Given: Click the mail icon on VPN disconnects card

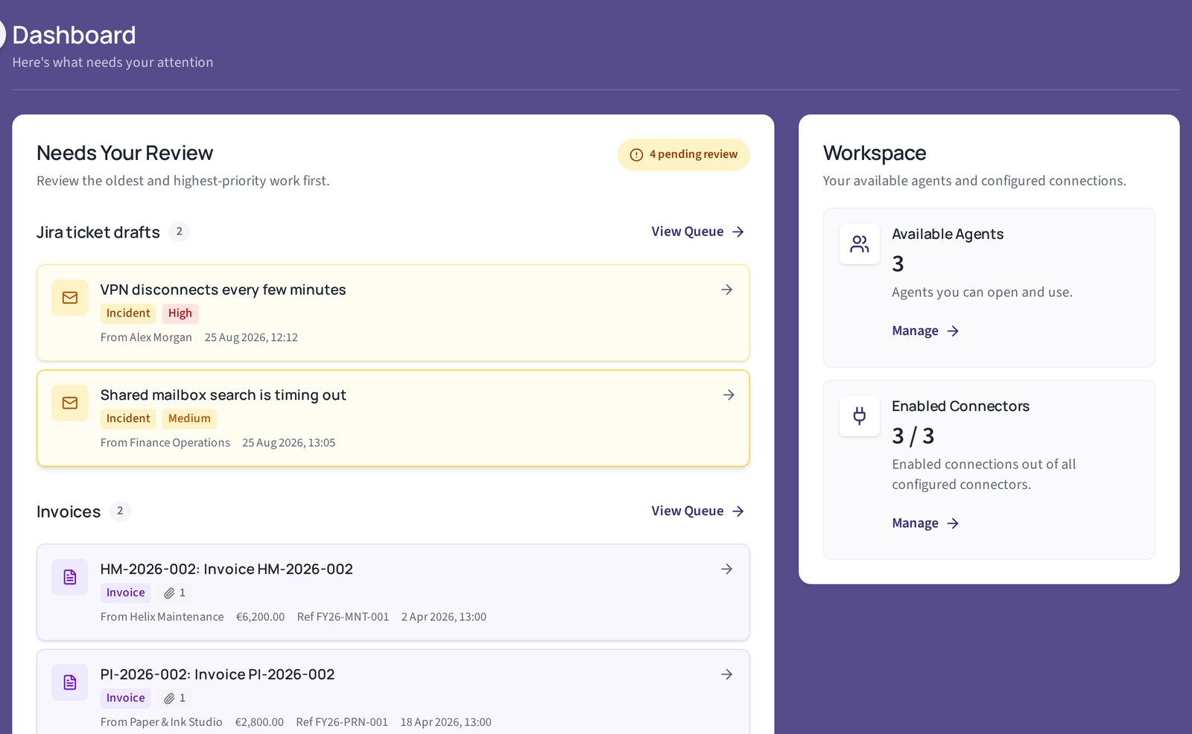Looking at the screenshot, I should coord(70,298).
